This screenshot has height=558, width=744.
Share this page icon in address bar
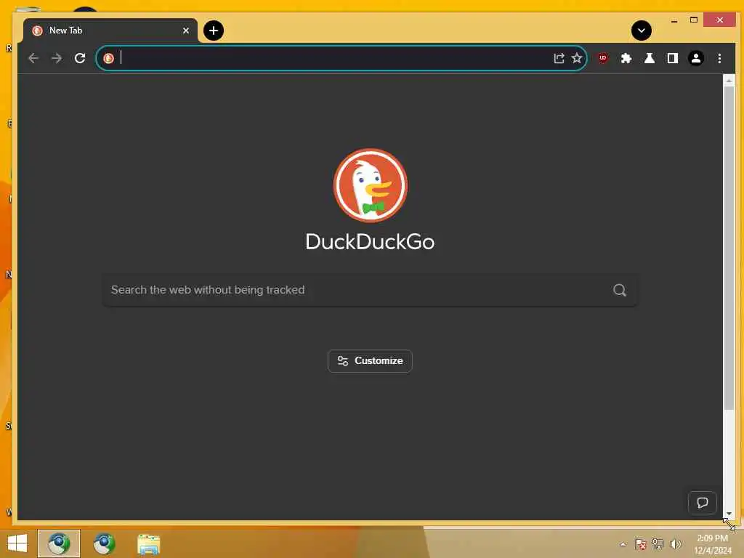click(559, 58)
